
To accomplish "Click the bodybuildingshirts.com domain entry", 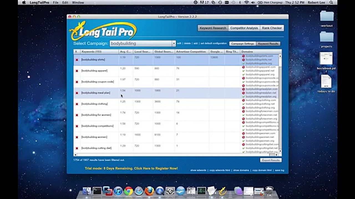I will pyautogui.click(x=259, y=56).
